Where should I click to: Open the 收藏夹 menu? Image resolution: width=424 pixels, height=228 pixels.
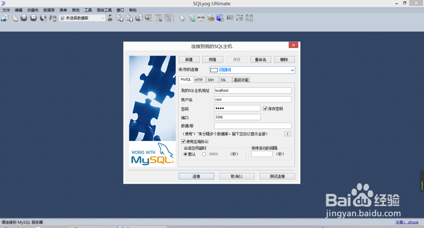click(33, 10)
